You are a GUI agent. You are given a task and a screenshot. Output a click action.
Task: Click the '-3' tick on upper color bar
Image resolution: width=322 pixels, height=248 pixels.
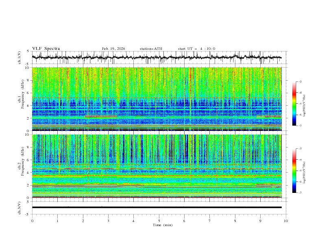pyautogui.click(x=300, y=81)
